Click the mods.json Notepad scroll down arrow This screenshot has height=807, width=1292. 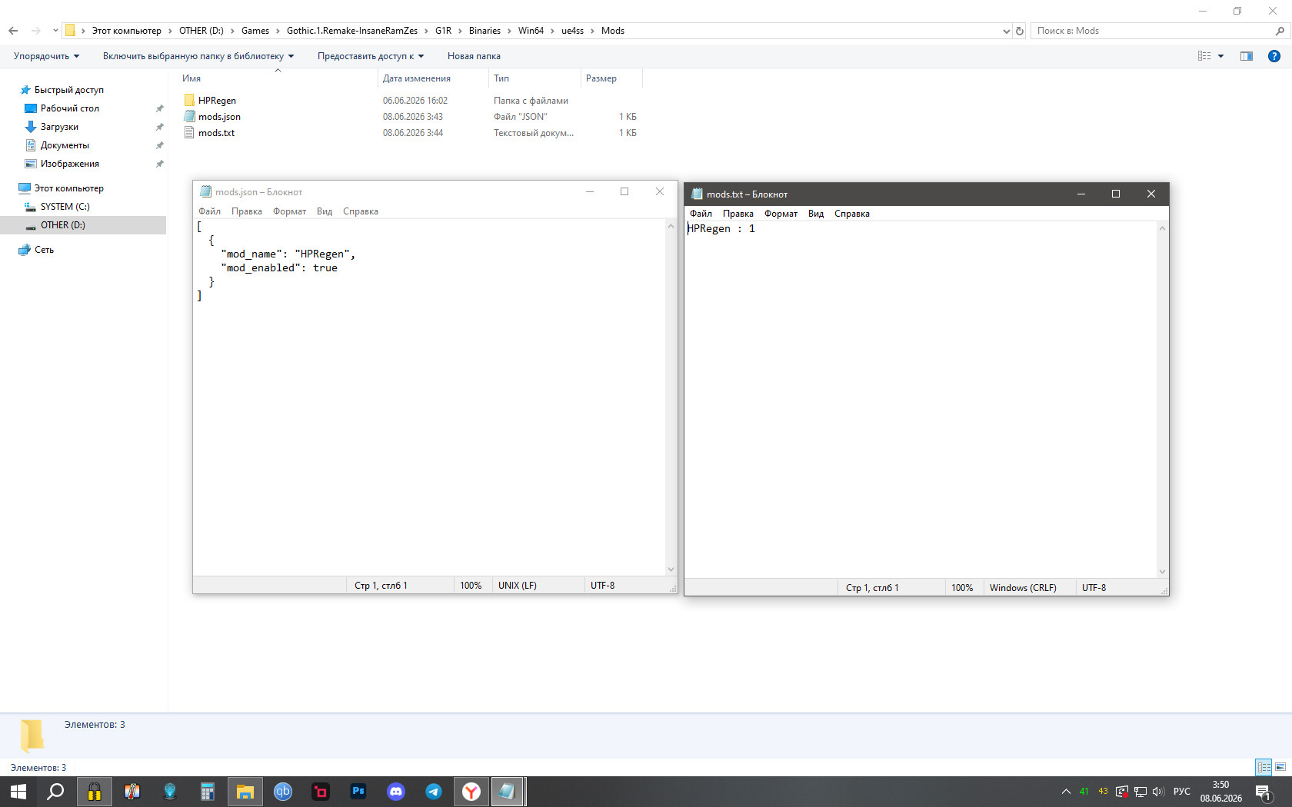click(x=671, y=570)
